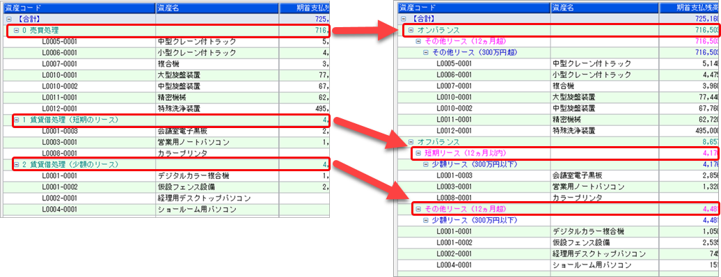Click 中型旋盤装置 name in right grid
The width and height of the screenshot is (721, 277).
(x=574, y=108)
